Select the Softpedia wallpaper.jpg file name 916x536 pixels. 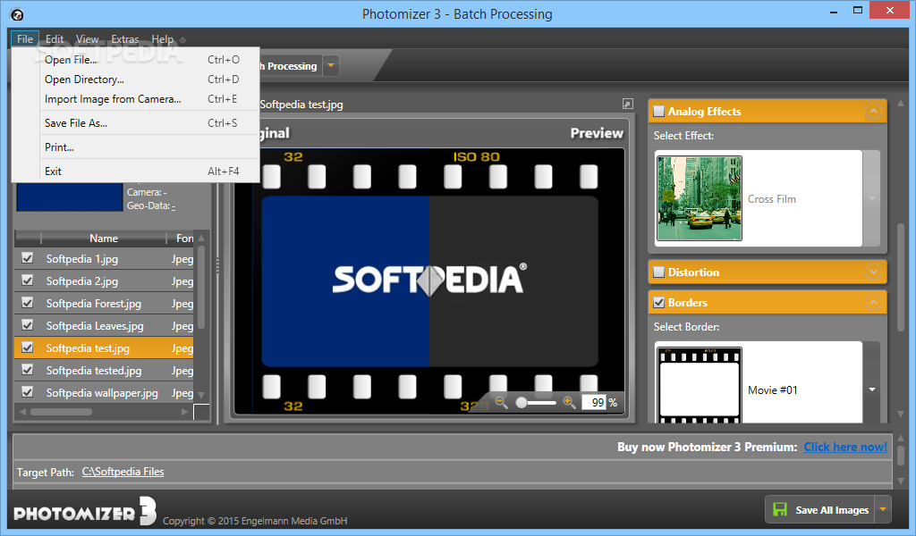point(102,392)
